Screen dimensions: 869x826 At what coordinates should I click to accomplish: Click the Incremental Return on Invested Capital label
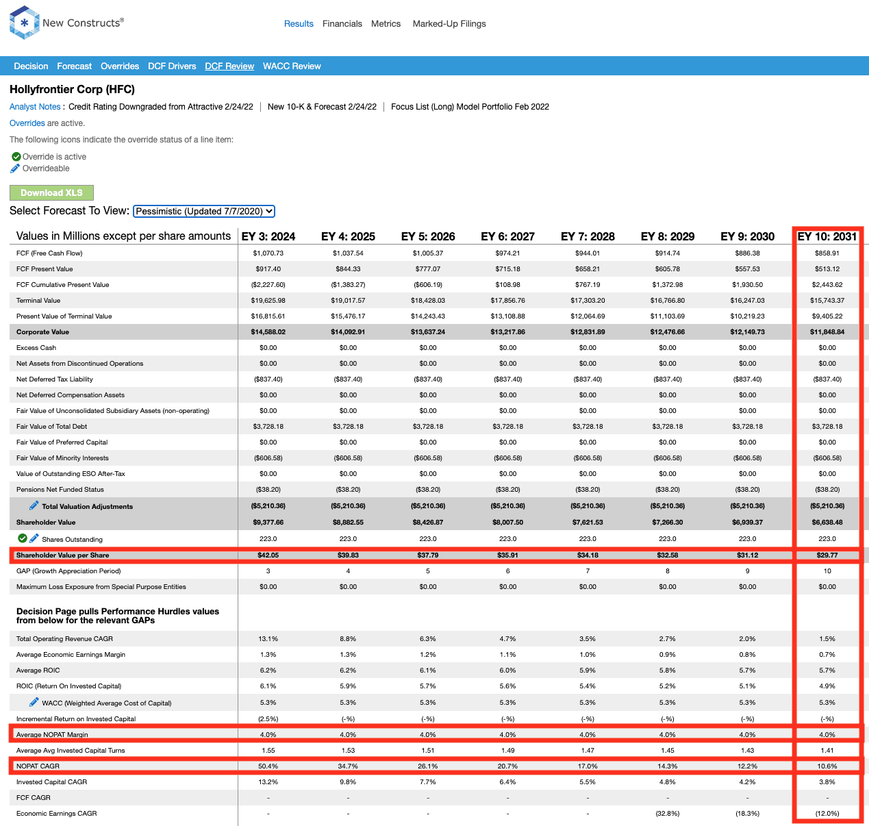(76, 719)
